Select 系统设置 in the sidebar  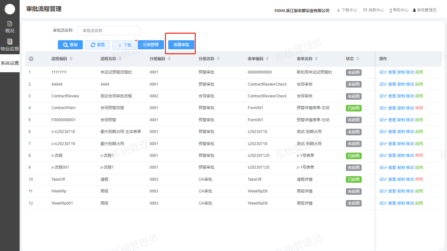point(10,63)
